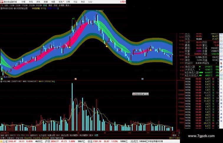Select the 主力监控 indicator tab
Screen dimensions: 223x143
pyautogui.click(x=43, y=135)
